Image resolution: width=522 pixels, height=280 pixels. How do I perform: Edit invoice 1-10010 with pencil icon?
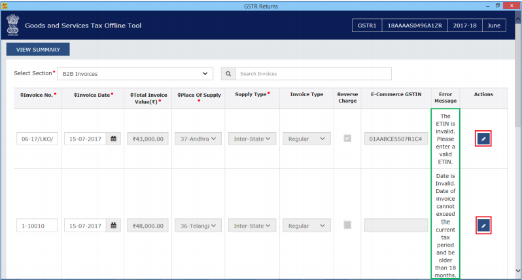[483, 226]
